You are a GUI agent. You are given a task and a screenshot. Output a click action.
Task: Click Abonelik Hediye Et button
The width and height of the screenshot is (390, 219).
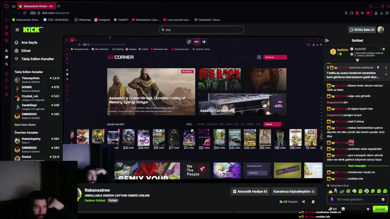pos(250,192)
